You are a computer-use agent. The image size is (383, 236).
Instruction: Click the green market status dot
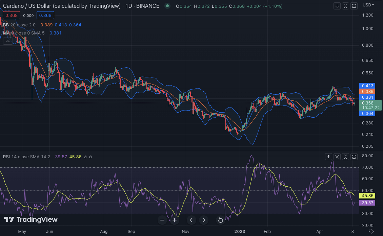[x=167, y=6]
